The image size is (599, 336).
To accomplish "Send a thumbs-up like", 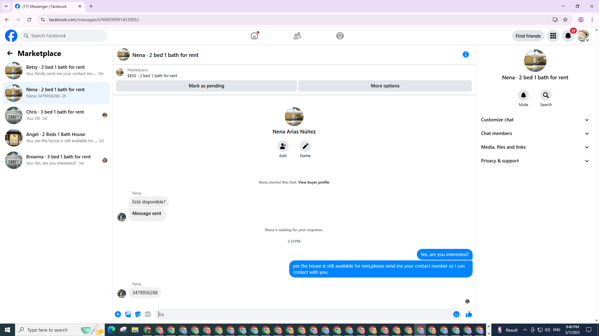I will 469,314.
